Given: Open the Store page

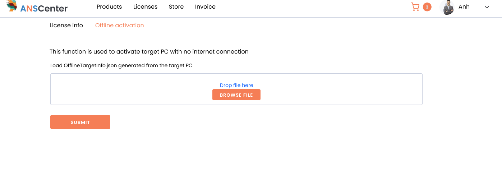Looking at the screenshot, I should coord(176,7).
